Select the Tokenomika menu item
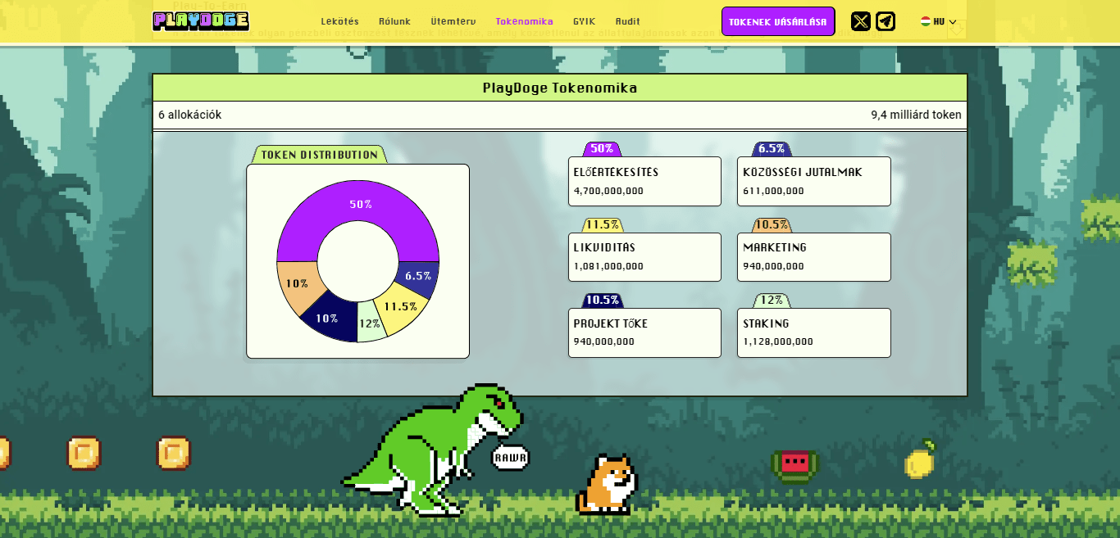Viewport: 1120px width, 538px height. click(x=525, y=21)
